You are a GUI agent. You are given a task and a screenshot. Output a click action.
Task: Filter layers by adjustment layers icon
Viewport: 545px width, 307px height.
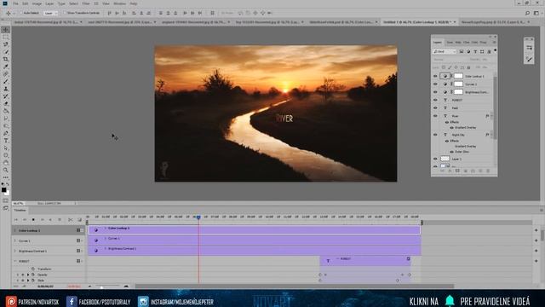[x=468, y=51]
